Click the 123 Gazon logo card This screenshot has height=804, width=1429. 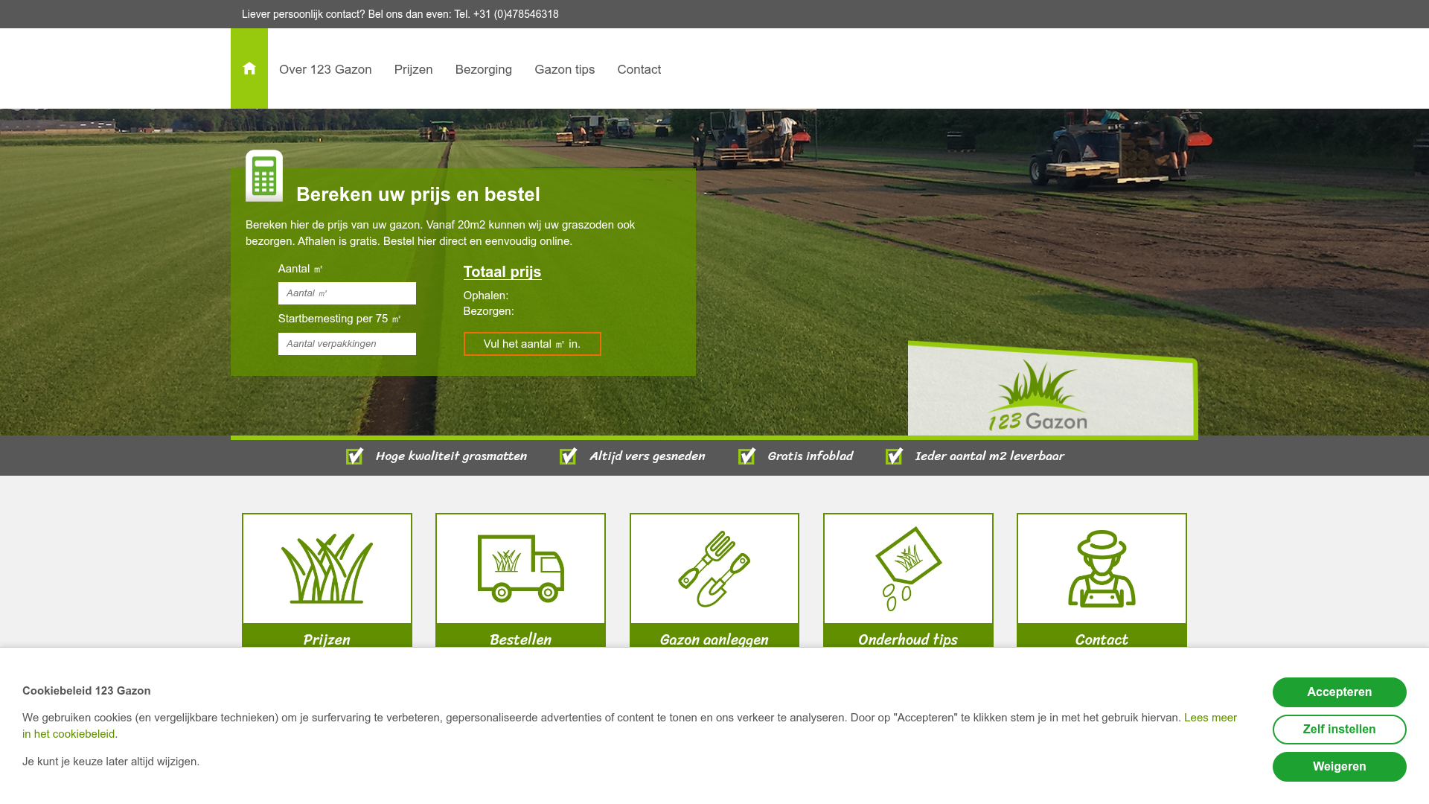pyautogui.click(x=1052, y=390)
